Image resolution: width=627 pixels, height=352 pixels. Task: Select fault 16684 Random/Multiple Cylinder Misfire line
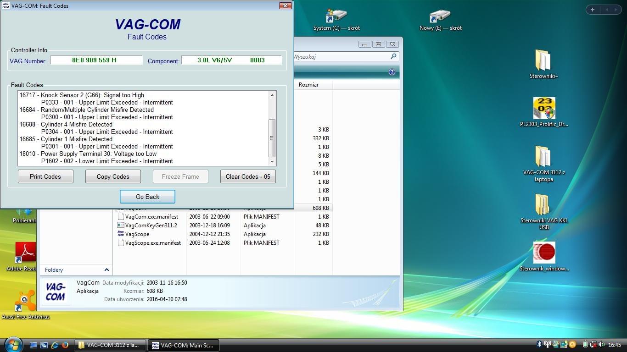[86, 110]
